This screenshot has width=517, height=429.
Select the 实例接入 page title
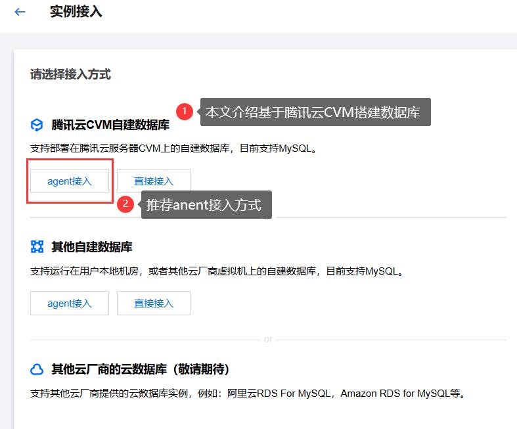(x=76, y=12)
